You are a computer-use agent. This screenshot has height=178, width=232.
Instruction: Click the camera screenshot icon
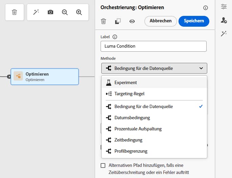point(50,12)
